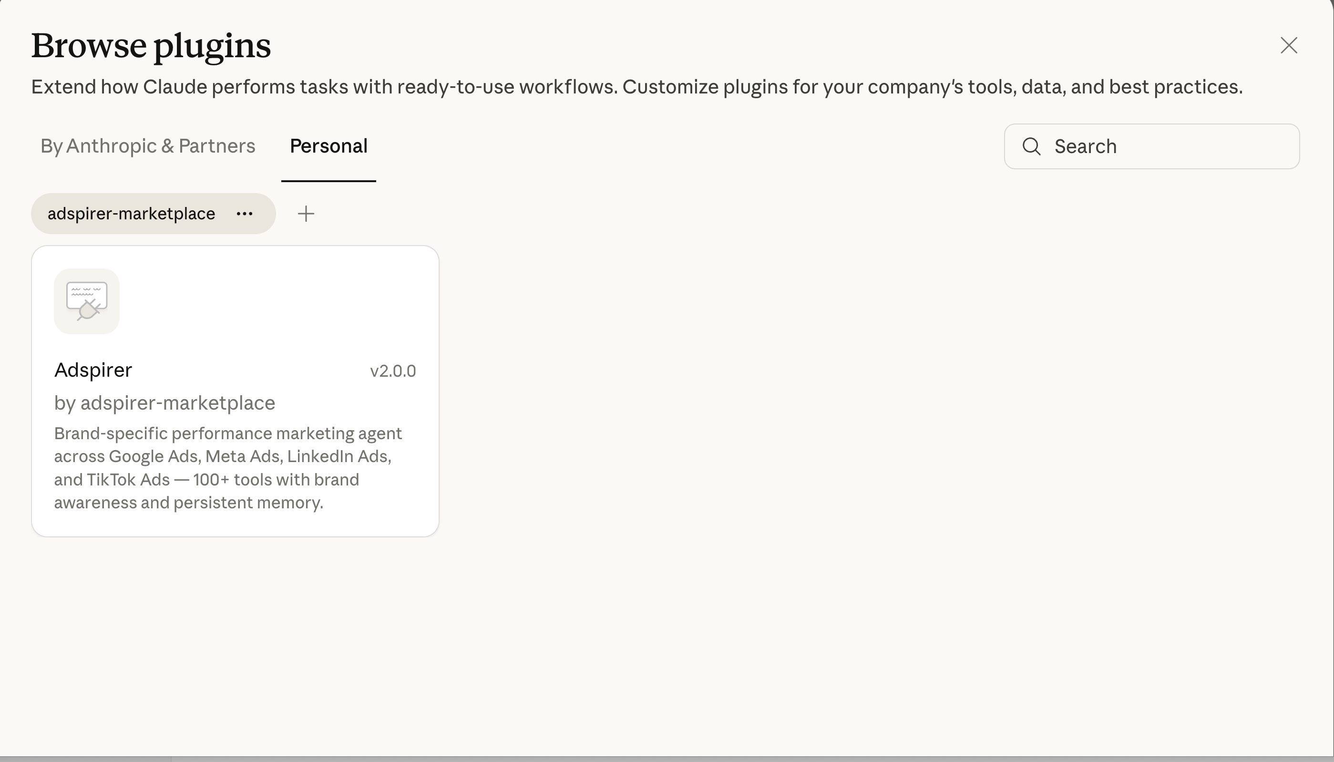
Task: Select the adspirer-marketplace filter pill
Action: click(x=131, y=213)
